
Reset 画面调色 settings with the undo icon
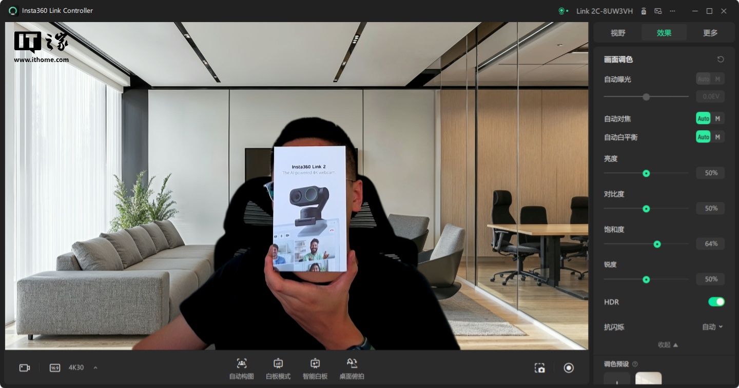click(721, 59)
